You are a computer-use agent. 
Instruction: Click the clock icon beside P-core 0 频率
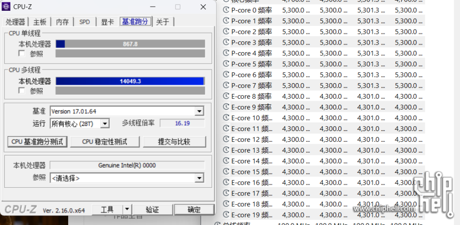pos(226,10)
